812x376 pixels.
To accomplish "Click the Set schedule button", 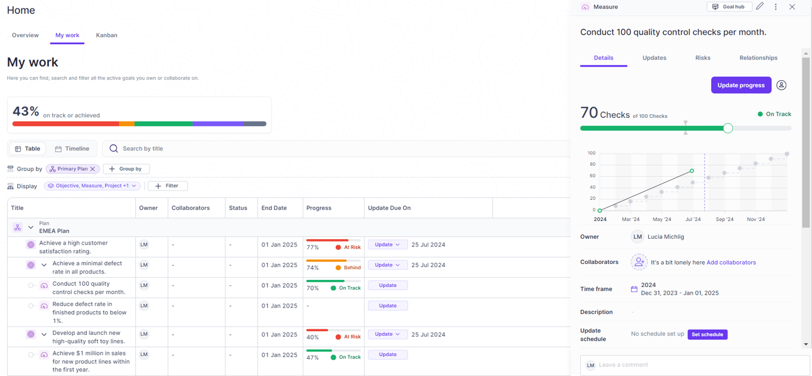I will tap(707, 335).
